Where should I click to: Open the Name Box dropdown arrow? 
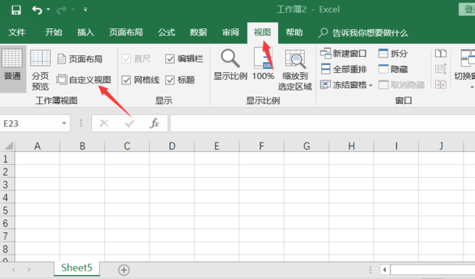[x=64, y=123]
